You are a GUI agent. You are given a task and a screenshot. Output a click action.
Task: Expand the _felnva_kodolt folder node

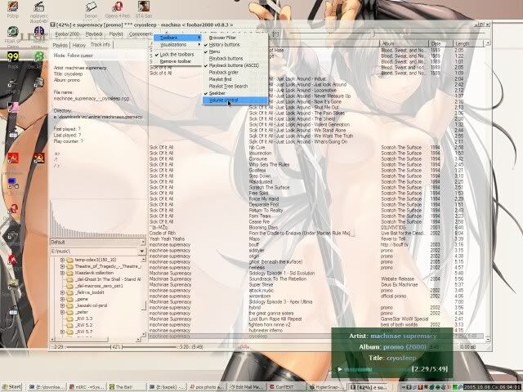click(x=62, y=292)
